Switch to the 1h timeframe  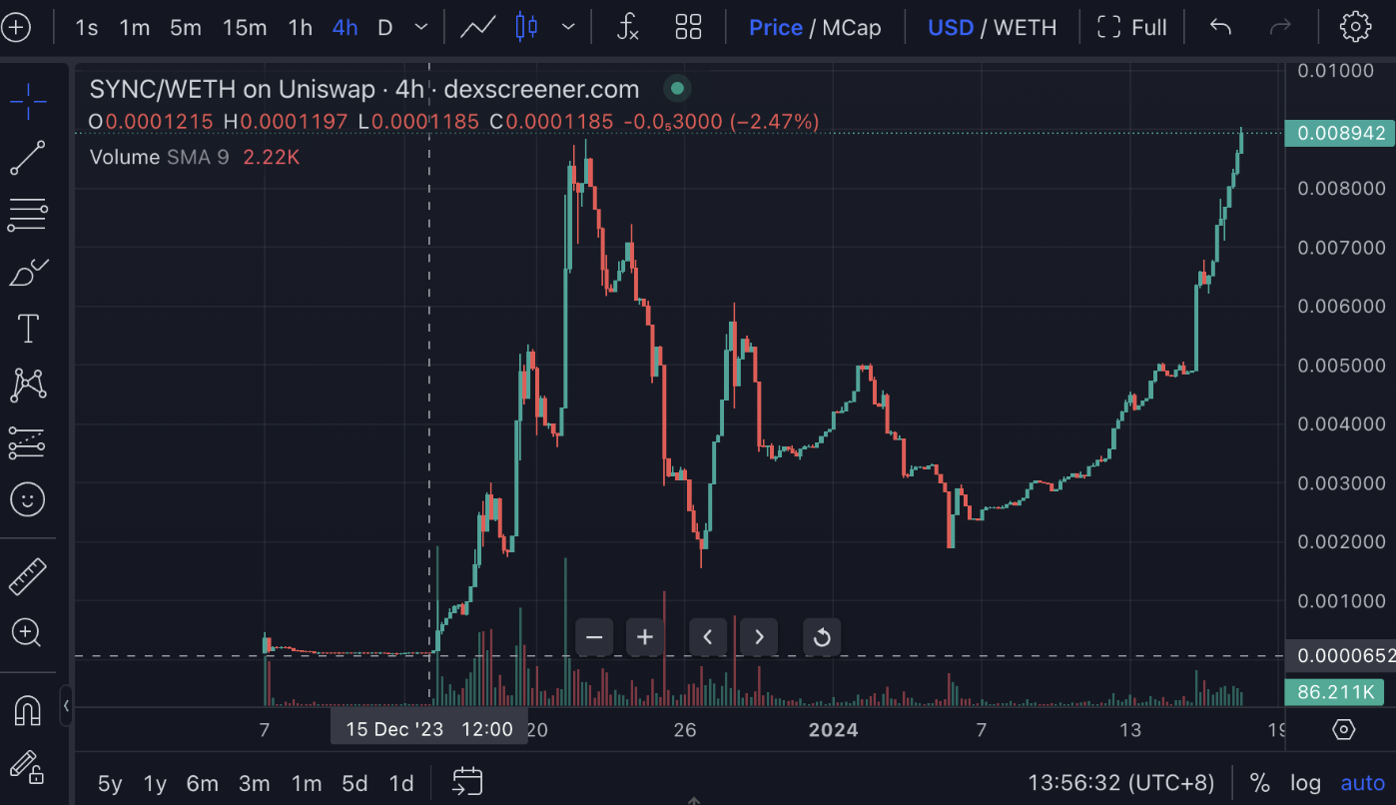[x=300, y=27]
